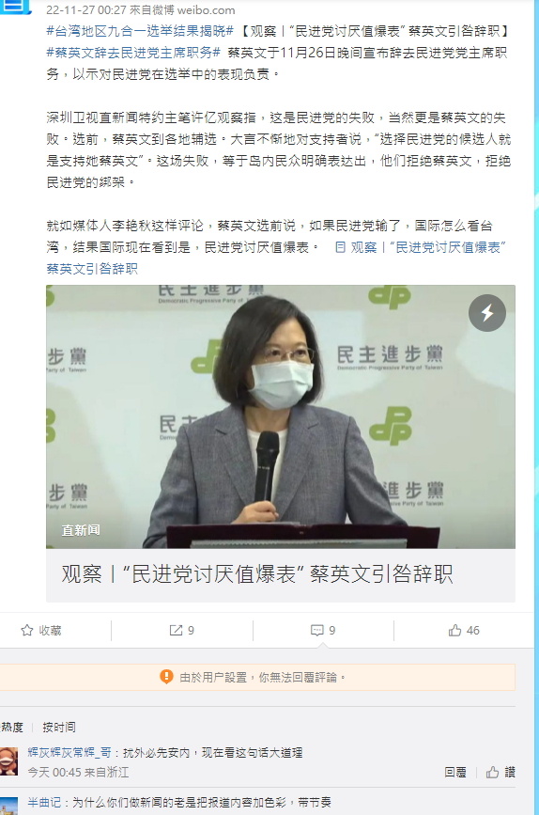The height and width of the screenshot is (815, 539).
Task: Click the lightning bolt badge on article image
Action: [x=487, y=313]
